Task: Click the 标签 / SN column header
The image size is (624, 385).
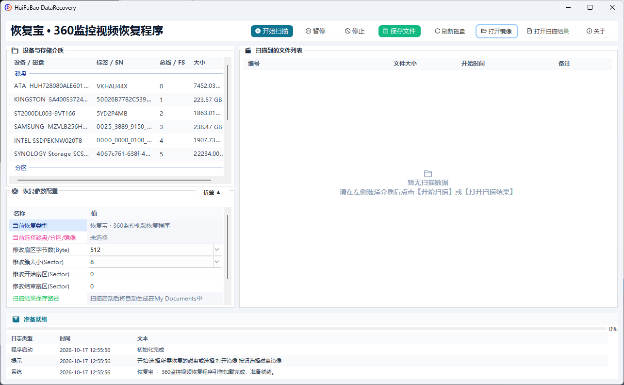Action: [110, 63]
